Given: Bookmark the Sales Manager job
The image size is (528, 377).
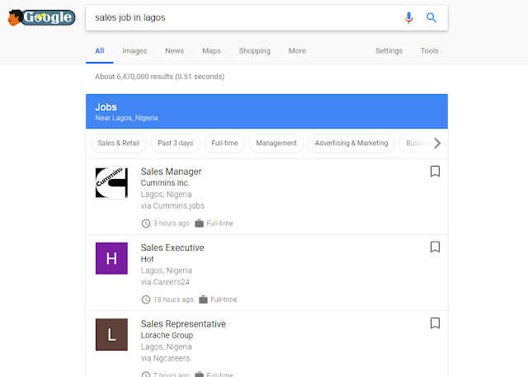Looking at the screenshot, I should (x=436, y=172).
